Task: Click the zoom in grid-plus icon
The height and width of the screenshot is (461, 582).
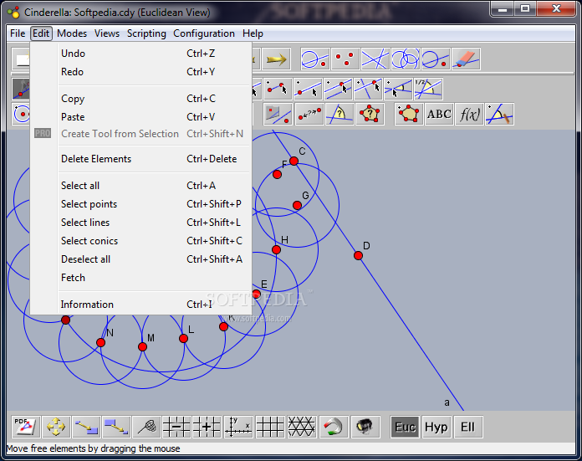Action: point(207,427)
